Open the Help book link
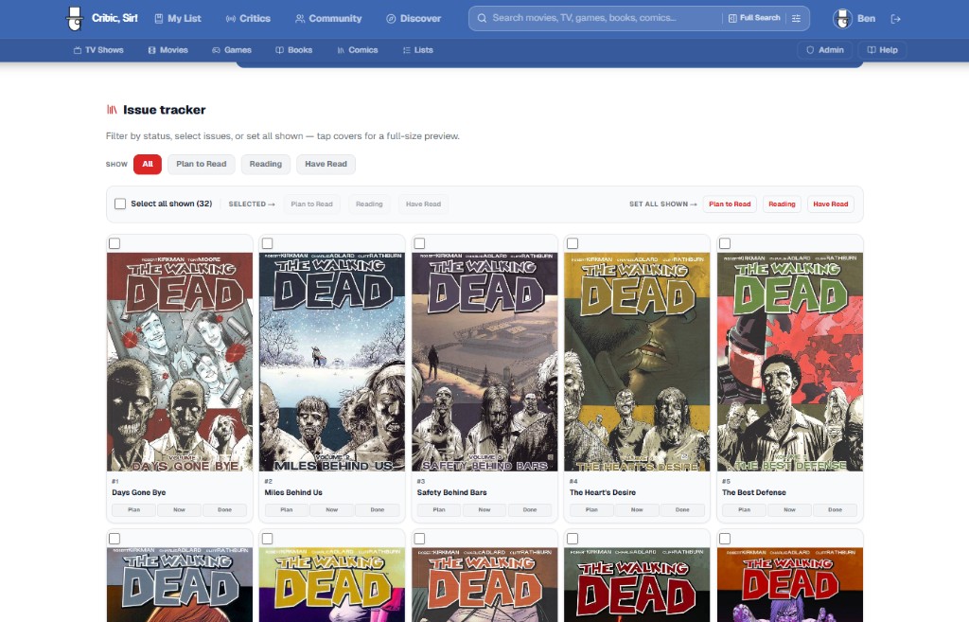The image size is (969, 622). [x=881, y=50]
